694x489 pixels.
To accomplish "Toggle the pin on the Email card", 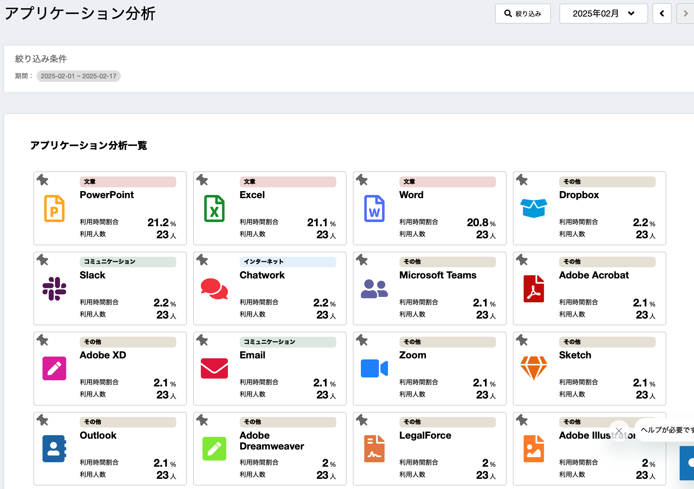I will 202,340.
